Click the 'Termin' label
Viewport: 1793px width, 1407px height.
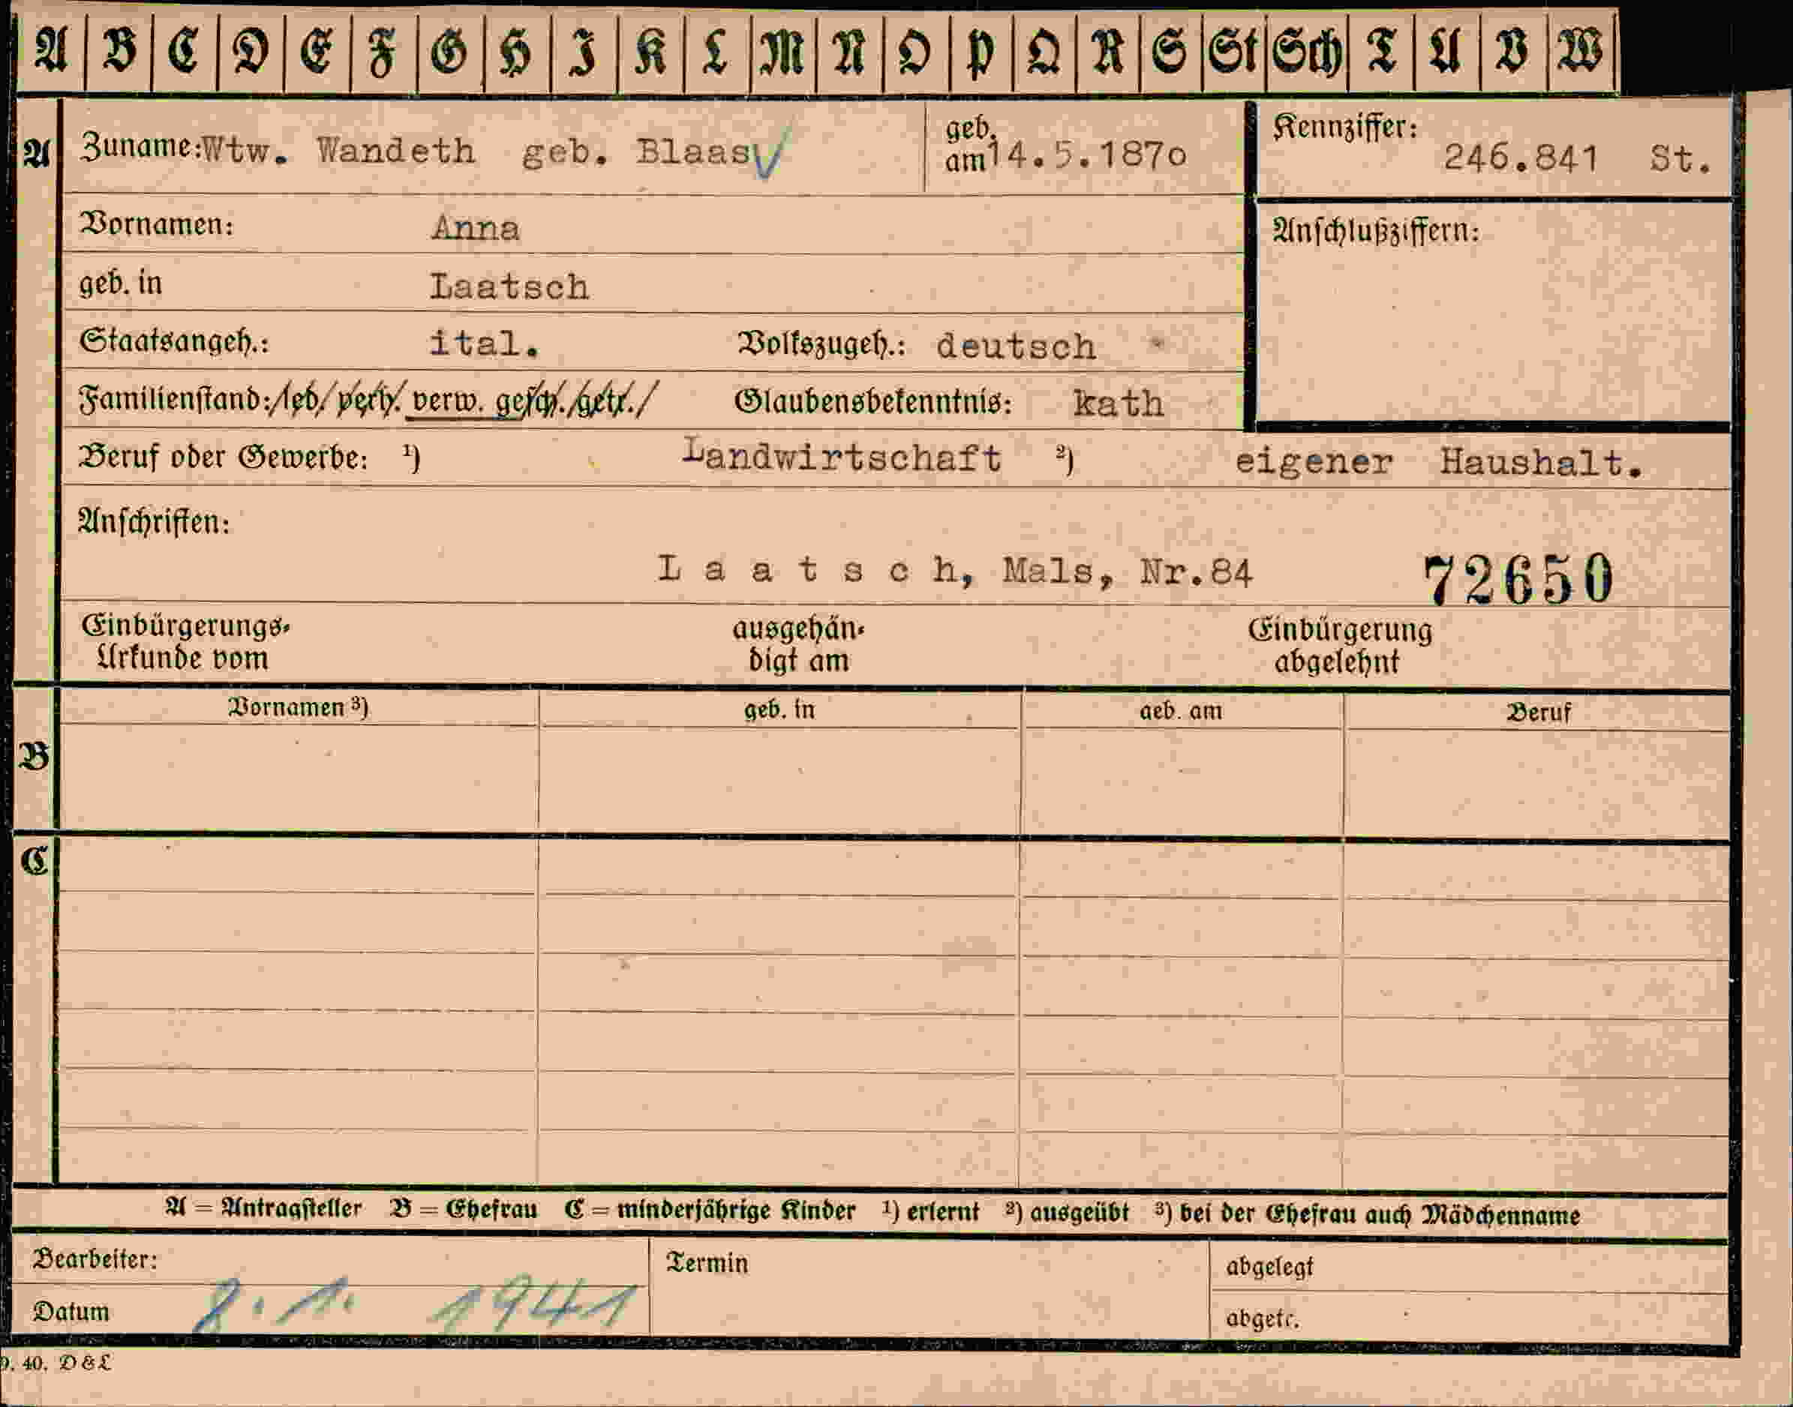click(707, 1263)
